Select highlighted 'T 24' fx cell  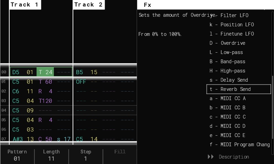click(x=45, y=72)
